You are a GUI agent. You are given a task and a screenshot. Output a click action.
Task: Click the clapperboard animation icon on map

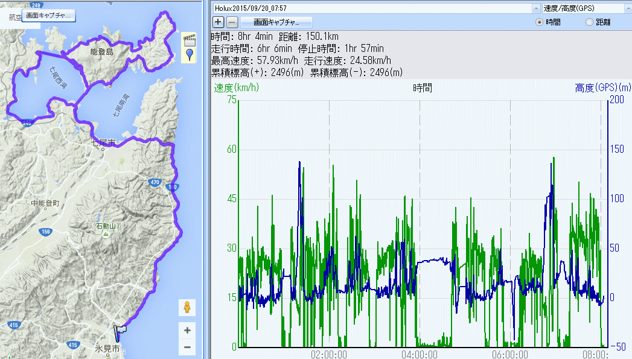pos(190,40)
